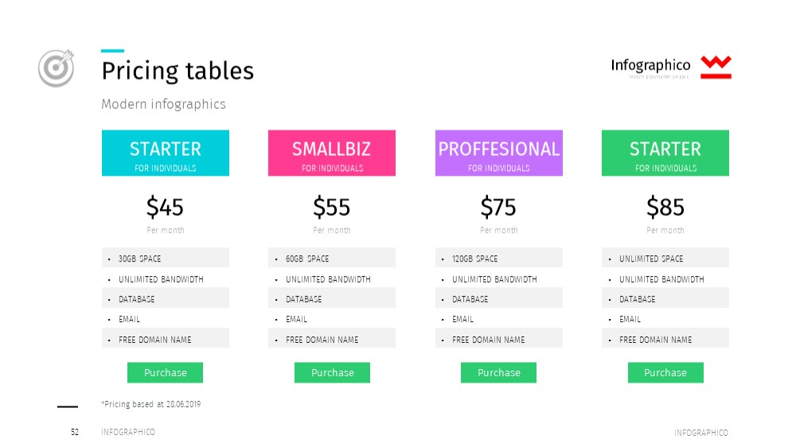Screen dimensions: 796x447
Task: Click the 30GB SPACE feature row
Action: pos(166,258)
